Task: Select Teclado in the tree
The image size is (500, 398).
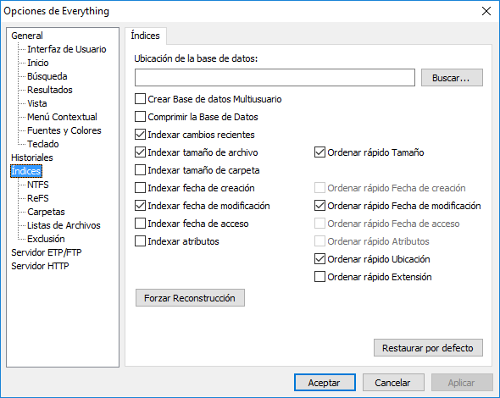Action: point(43,144)
